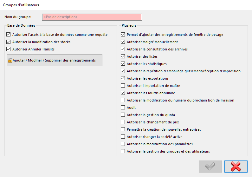
Task: Toggle Autoriser l'accès à la base de données
Action: (x=9, y=35)
